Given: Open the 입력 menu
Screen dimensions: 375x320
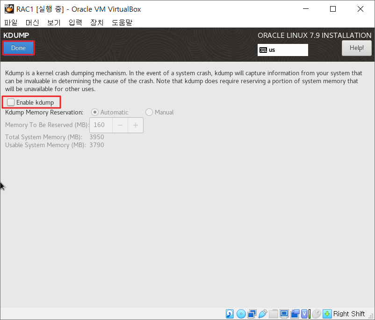Looking at the screenshot, I should 75,22.
